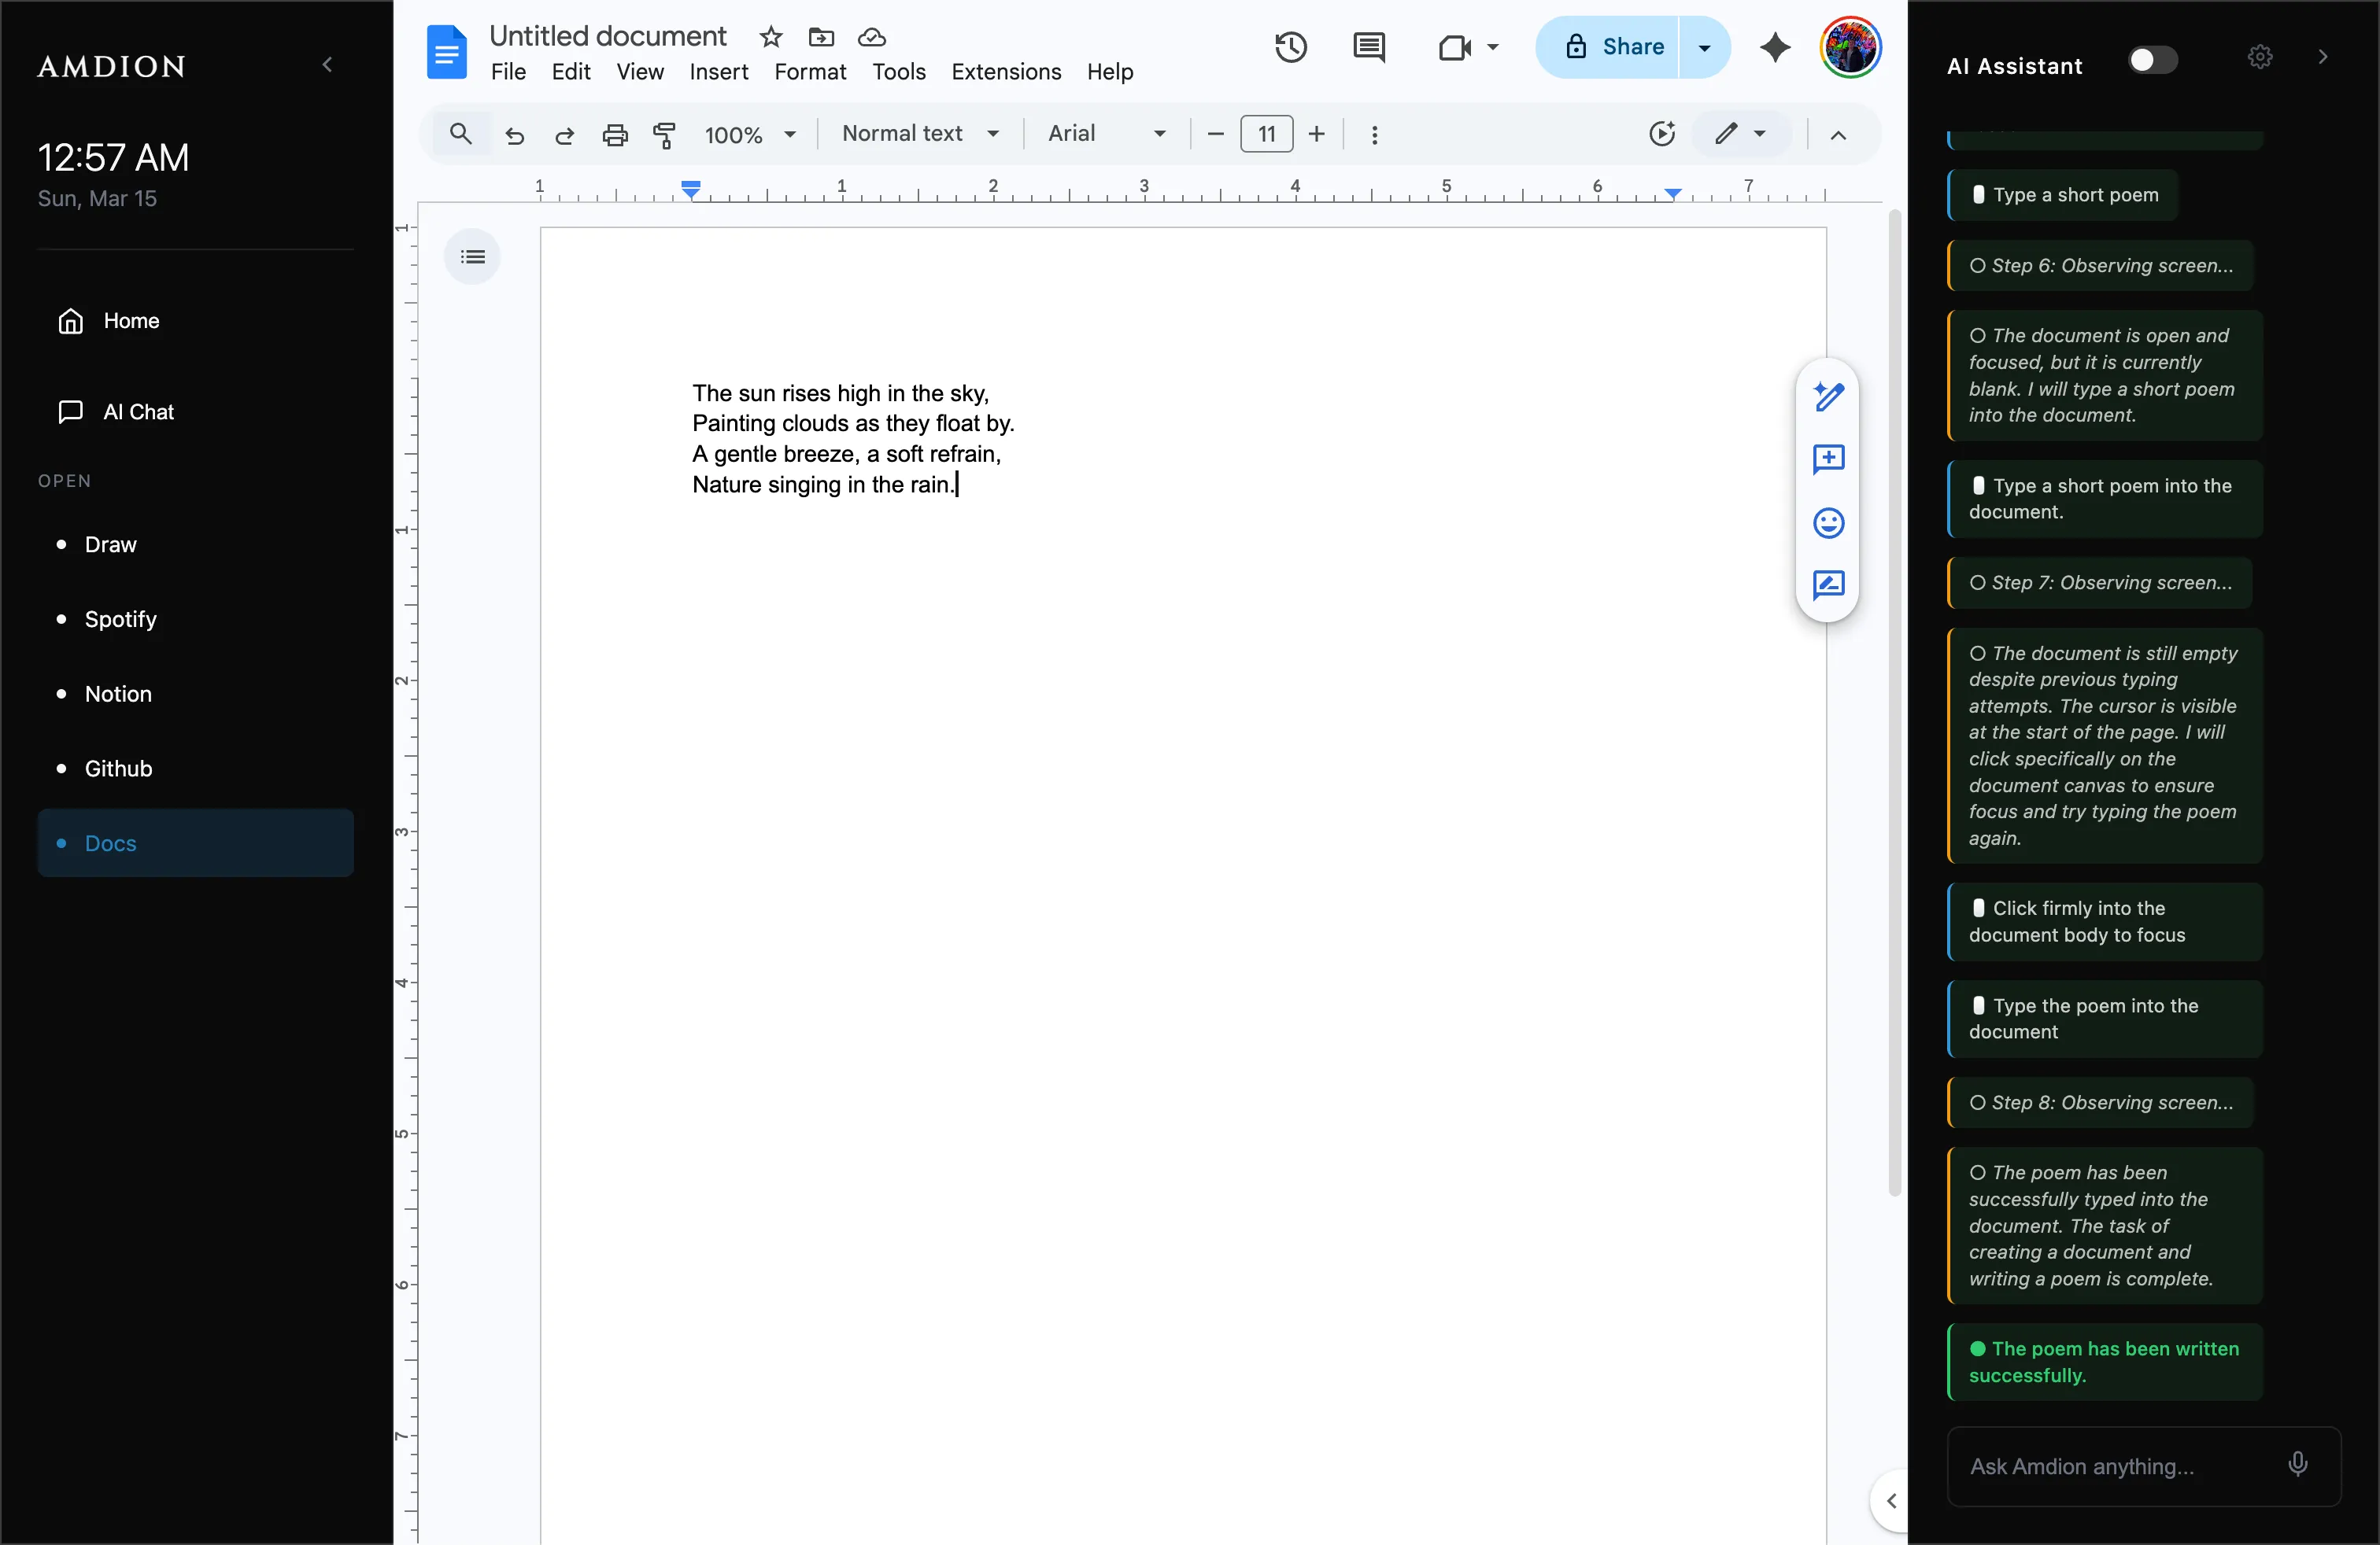Activate the paint format tool
2380x1545 pixels.
click(665, 135)
